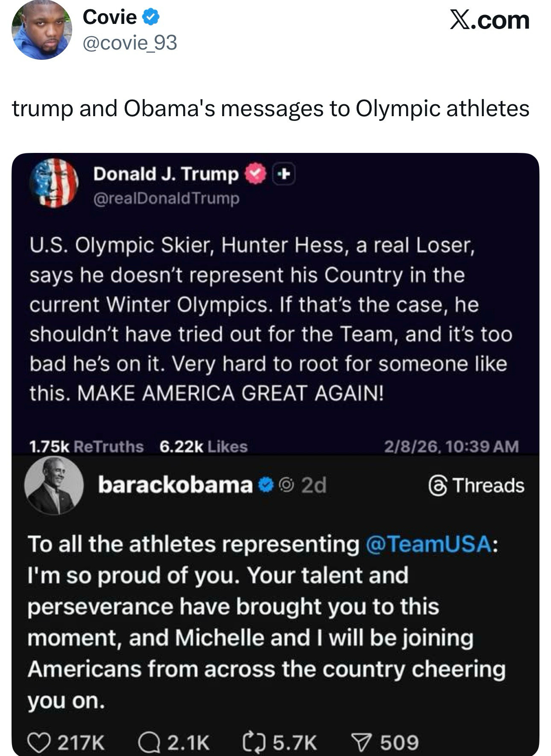View the 6.22k Likes count
Viewport: 551px width, 756px height.
[x=203, y=447]
